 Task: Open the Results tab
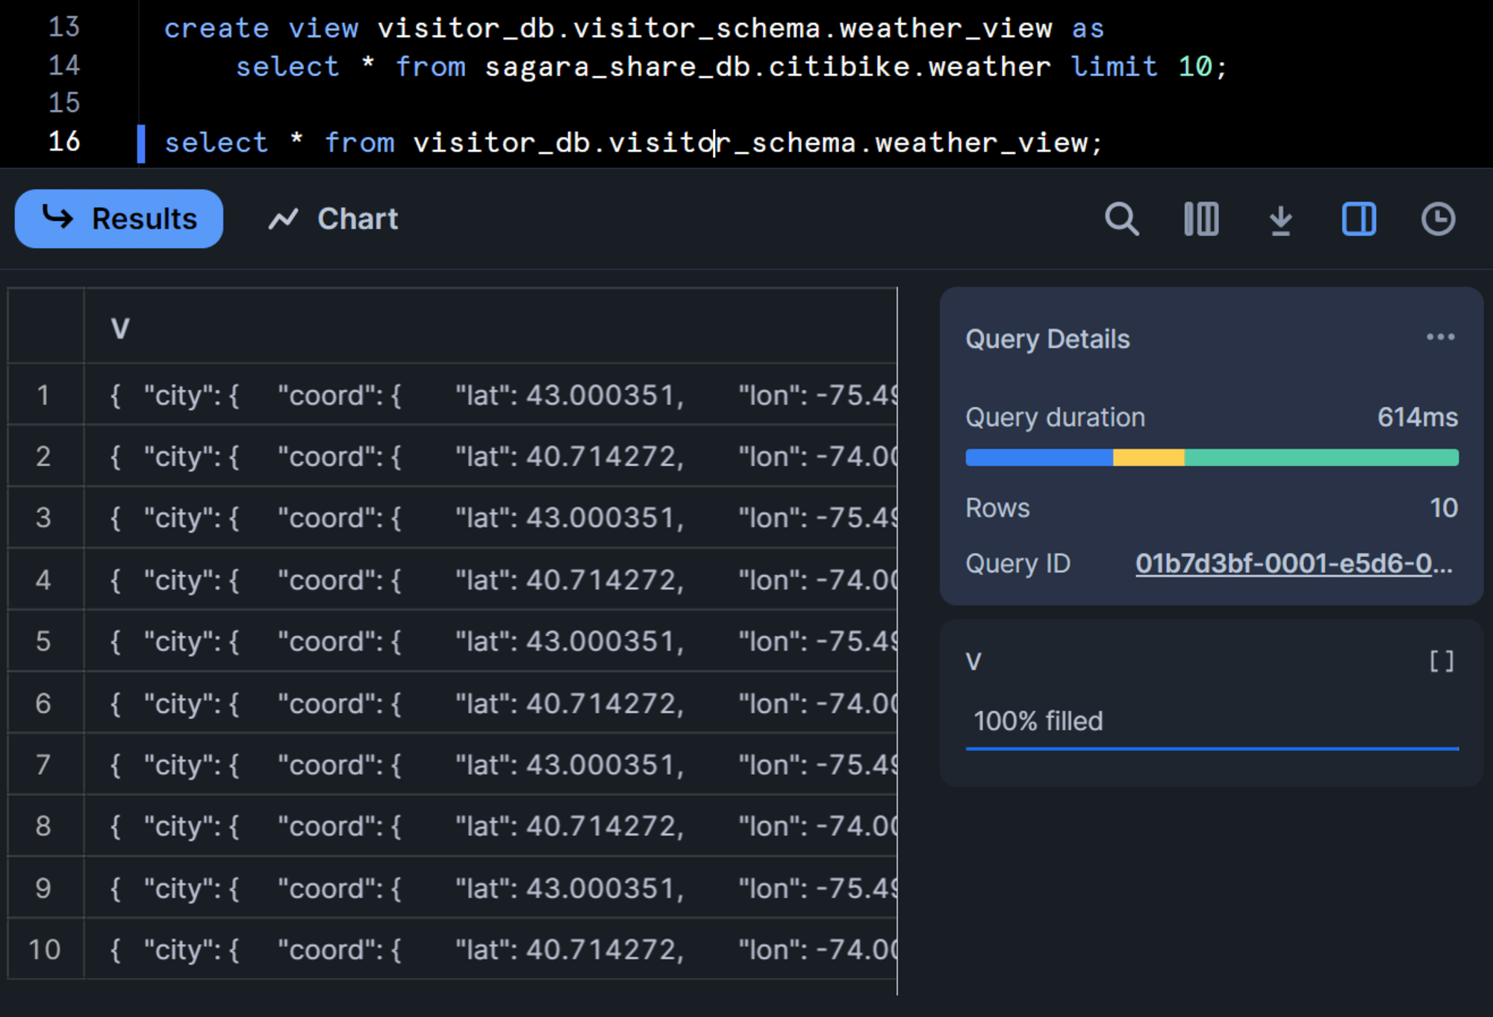coord(119,219)
